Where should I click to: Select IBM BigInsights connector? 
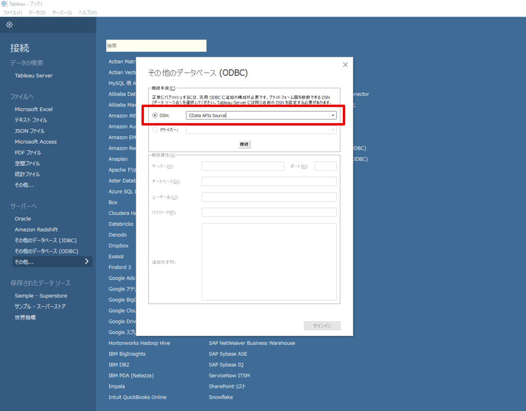(127, 354)
